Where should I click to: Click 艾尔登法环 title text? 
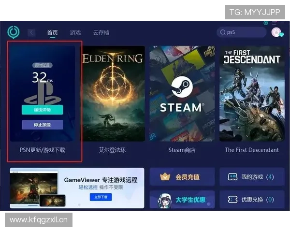coord(112,150)
